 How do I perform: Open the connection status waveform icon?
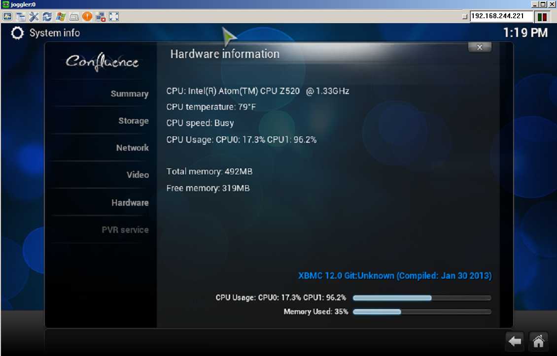pyautogui.click(x=7, y=16)
